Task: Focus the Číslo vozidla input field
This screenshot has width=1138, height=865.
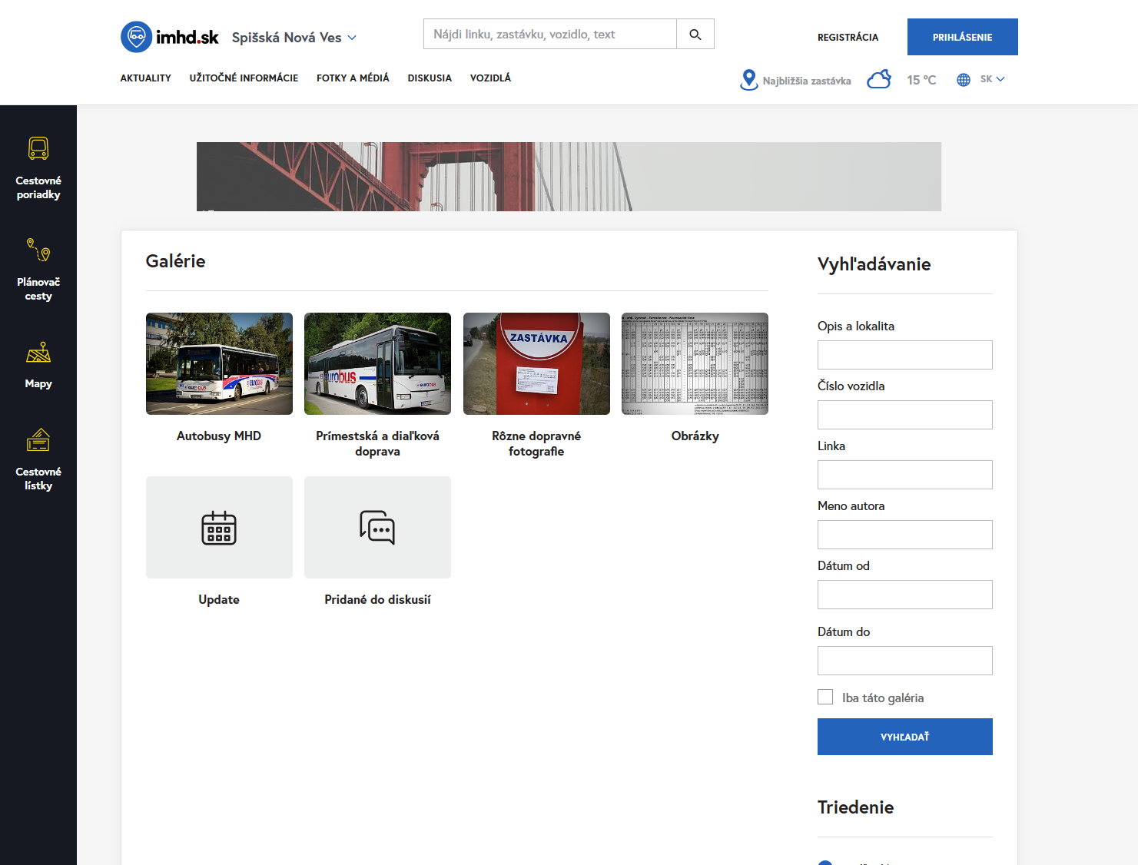Action: pos(904,415)
